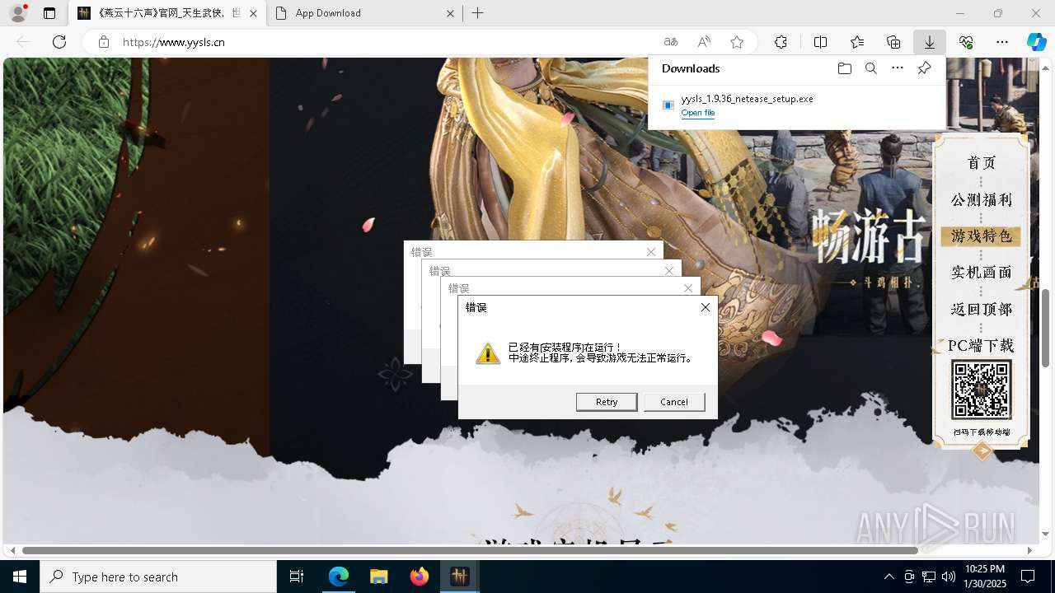This screenshot has height=593, width=1055.
Task: Open the tab actions menu icon
Action: coord(49,13)
